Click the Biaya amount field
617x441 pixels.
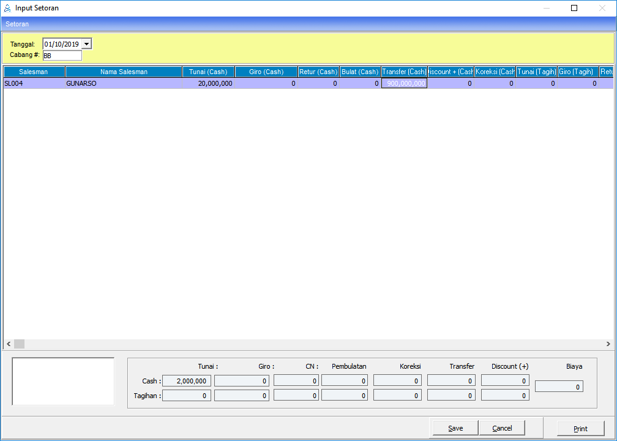[x=559, y=386]
